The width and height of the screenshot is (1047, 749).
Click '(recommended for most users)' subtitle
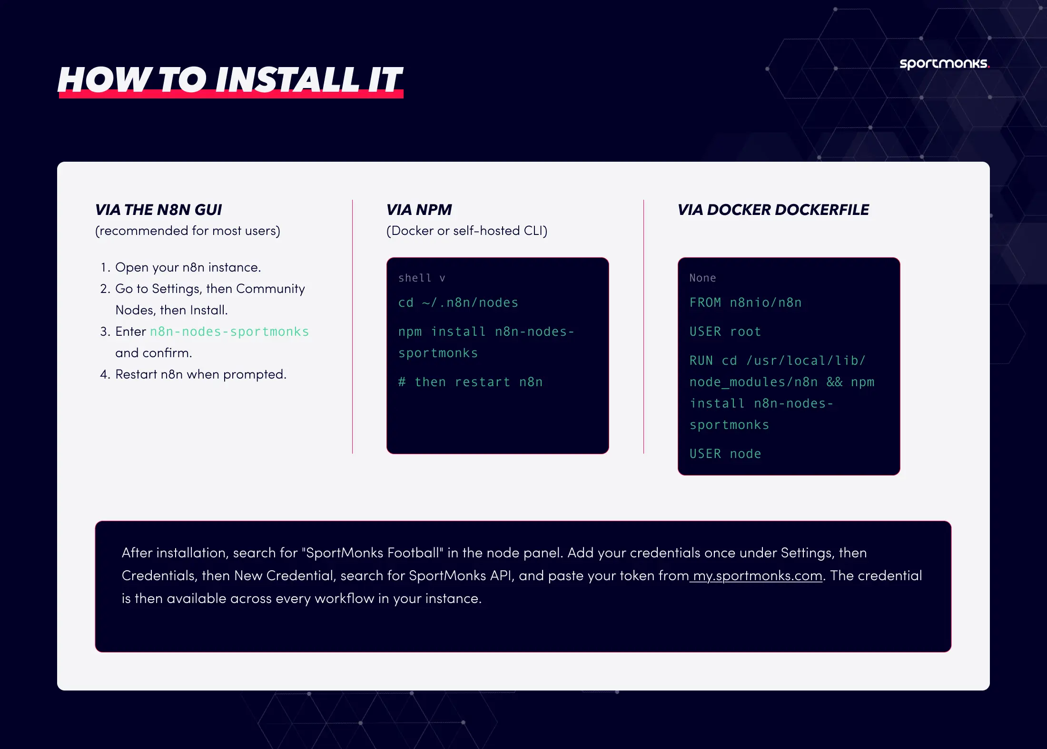188,231
